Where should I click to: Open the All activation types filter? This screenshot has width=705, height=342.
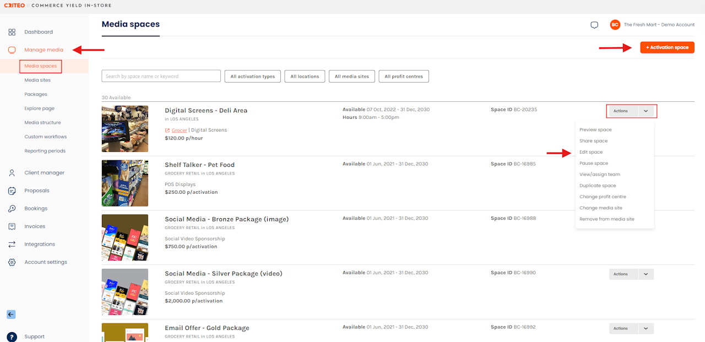pos(253,77)
